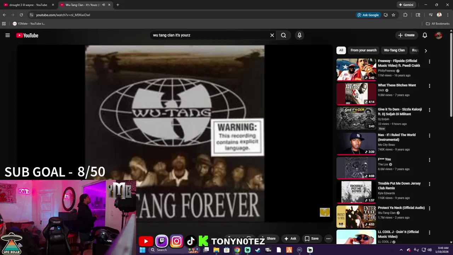The height and width of the screenshot is (255, 453).
Task: Open the YouTube guide hamburger menu
Action: coord(7,35)
